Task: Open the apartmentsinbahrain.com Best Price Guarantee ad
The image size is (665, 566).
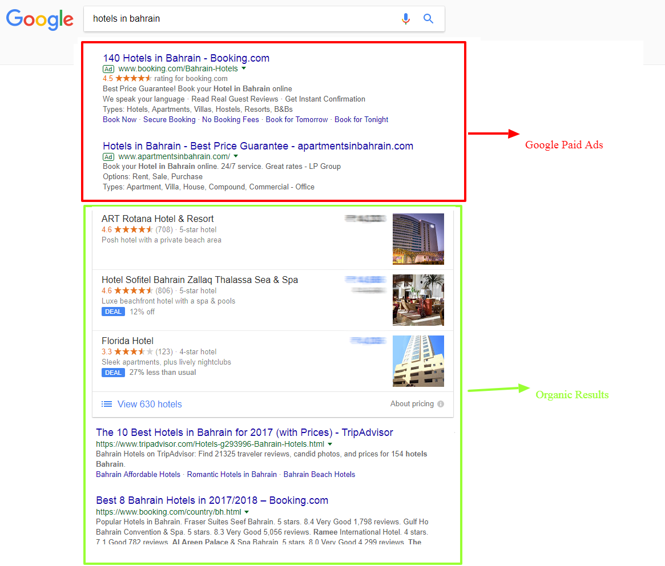Action: [x=258, y=146]
